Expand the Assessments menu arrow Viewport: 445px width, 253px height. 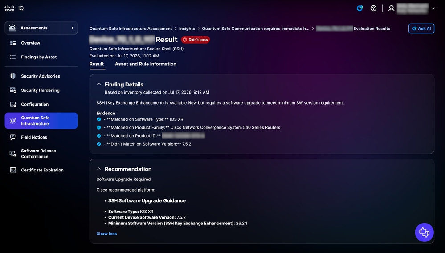tap(72, 28)
